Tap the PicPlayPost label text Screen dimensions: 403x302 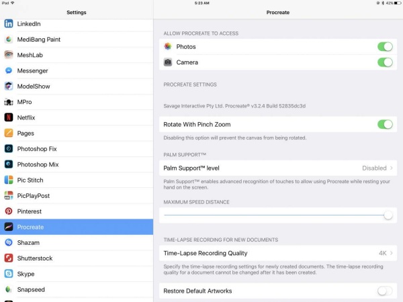(x=34, y=196)
